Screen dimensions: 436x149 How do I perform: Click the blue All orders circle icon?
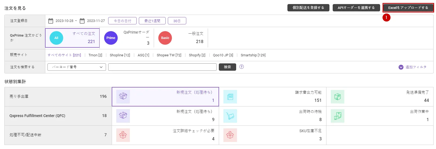(56, 38)
